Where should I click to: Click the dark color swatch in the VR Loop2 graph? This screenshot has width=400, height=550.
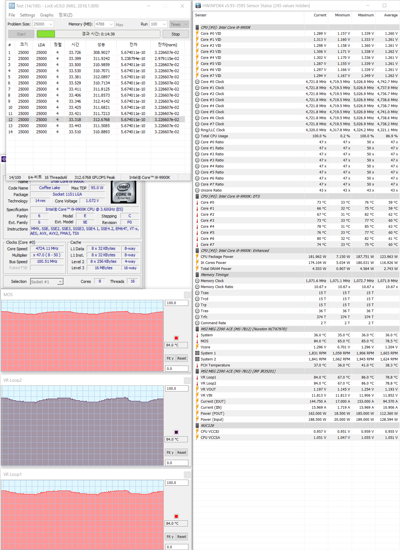coord(176,432)
